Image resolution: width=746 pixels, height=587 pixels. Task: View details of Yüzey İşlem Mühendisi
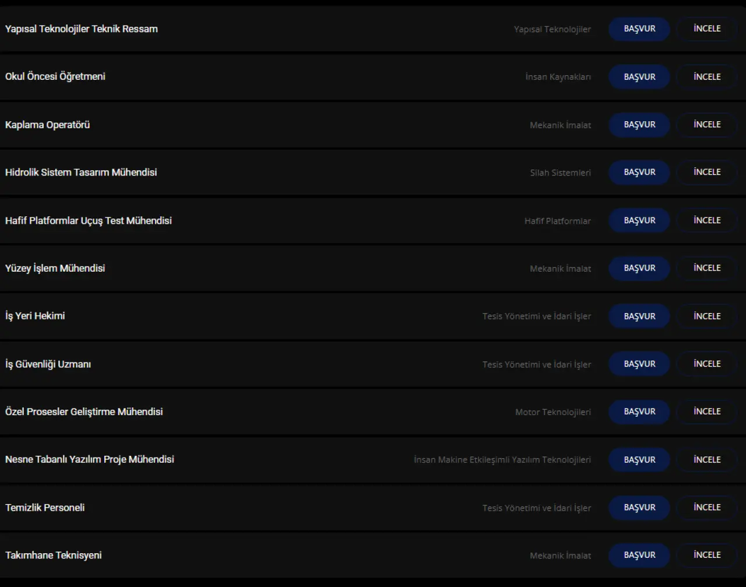(707, 268)
